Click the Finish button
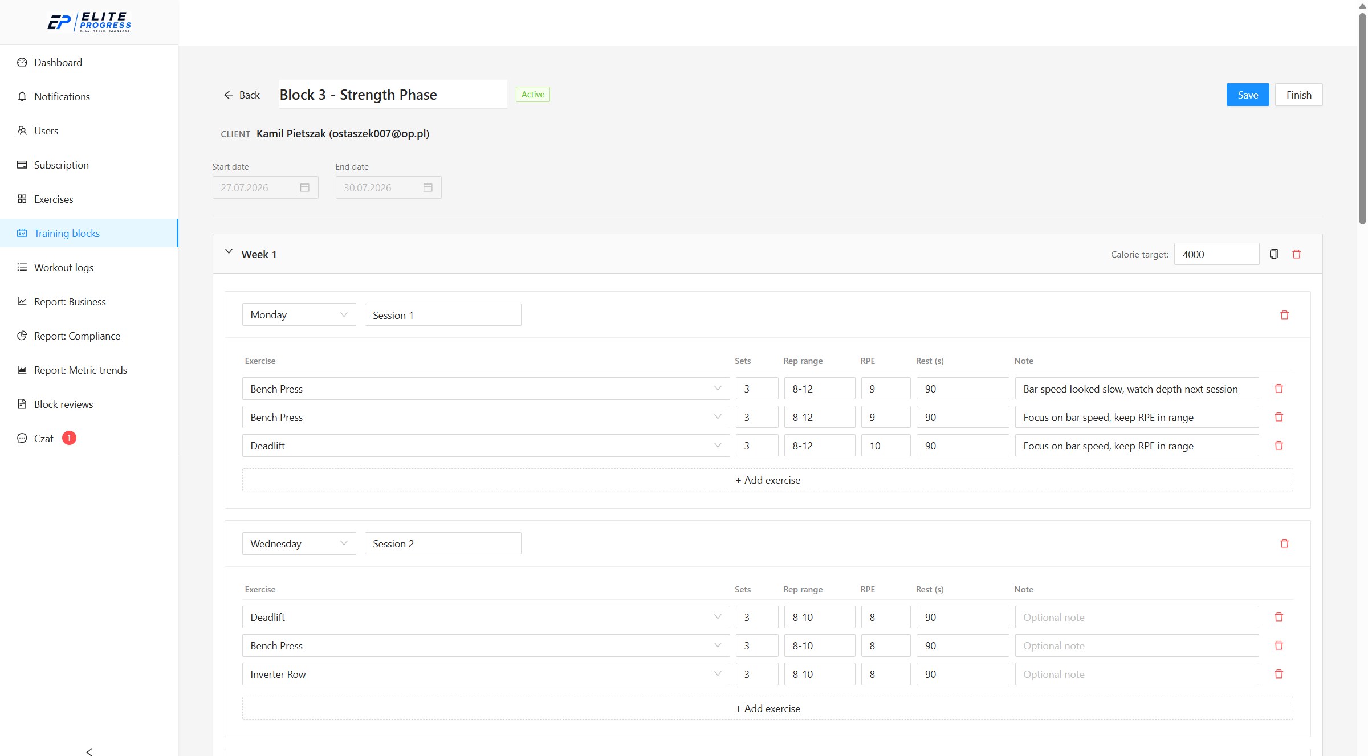The image size is (1368, 756). [1298, 95]
